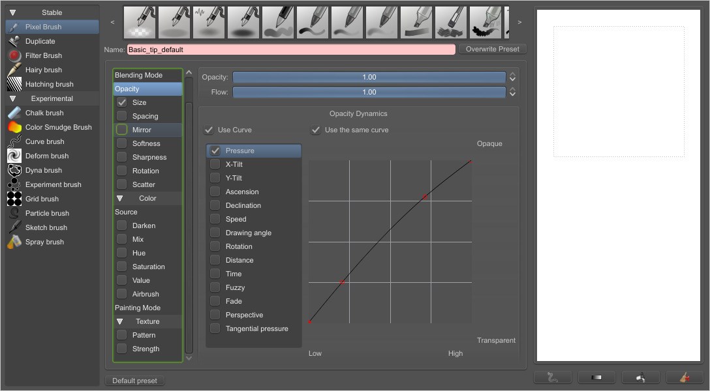710x391 pixels.
Task: Choose the Deform brush engine
Action: (46, 156)
